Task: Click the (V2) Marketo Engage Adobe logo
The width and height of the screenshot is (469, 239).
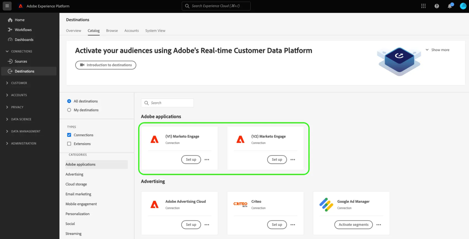Action: [240, 139]
